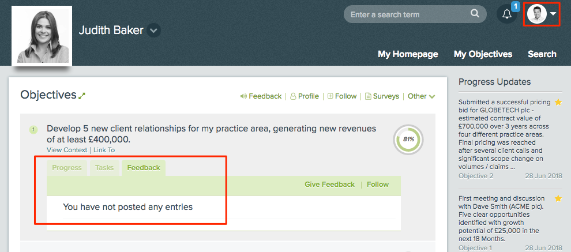
Task: Open Profile via person icon
Action: 293,96
